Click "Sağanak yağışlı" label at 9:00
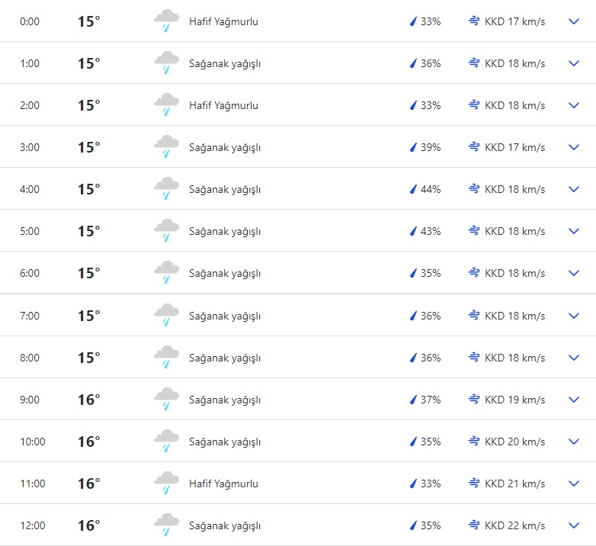This screenshot has width=596, height=546. [x=225, y=400]
